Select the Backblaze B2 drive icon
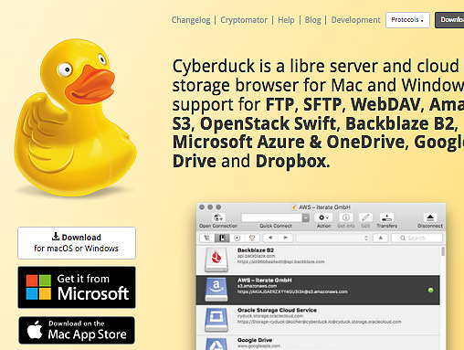The image size is (464, 350). 216,260
